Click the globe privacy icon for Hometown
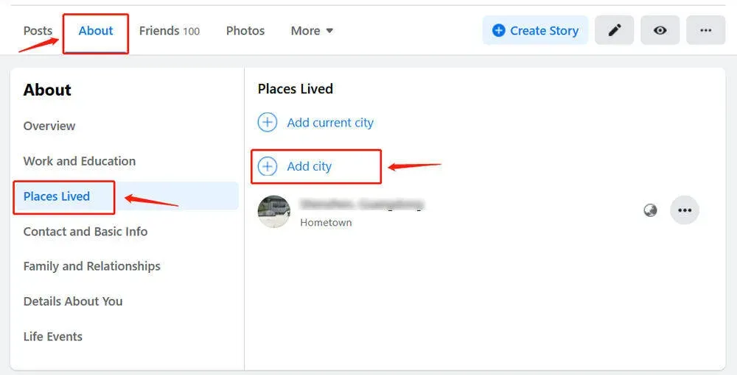This screenshot has width=737, height=375. click(650, 210)
